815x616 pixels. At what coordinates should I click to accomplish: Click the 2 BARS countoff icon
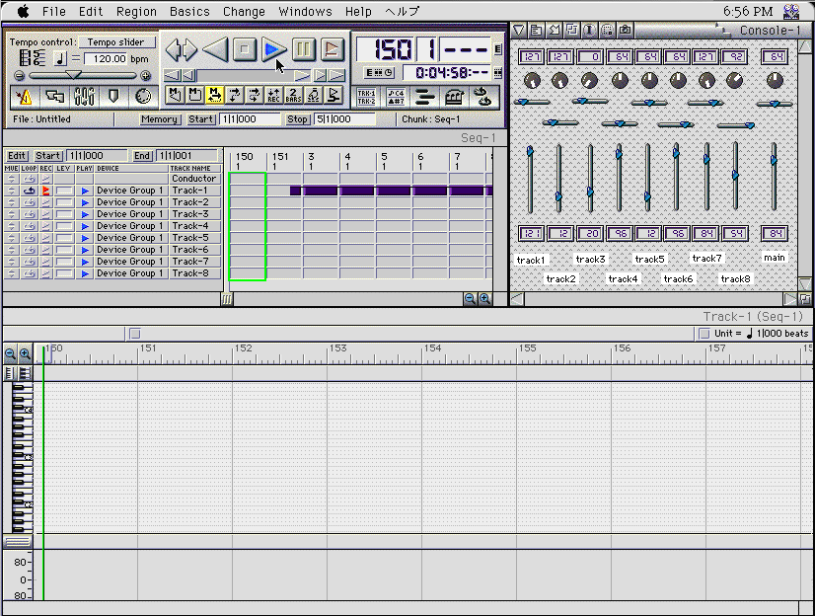292,95
